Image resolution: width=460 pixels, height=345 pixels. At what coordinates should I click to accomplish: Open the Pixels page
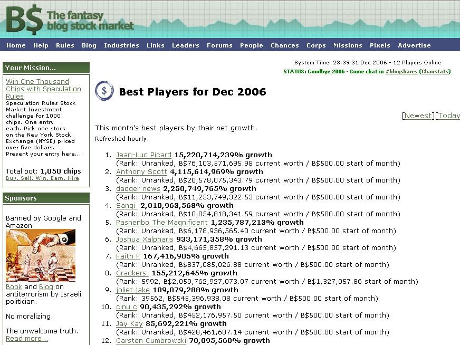click(x=380, y=45)
